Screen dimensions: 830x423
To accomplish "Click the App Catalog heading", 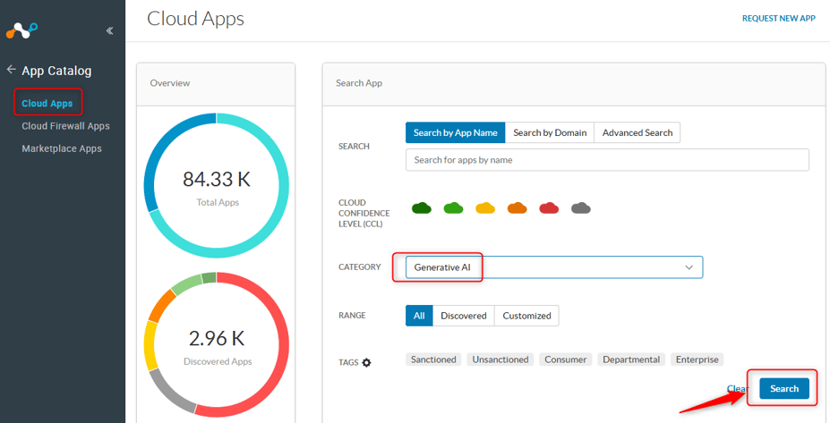I will (x=56, y=71).
